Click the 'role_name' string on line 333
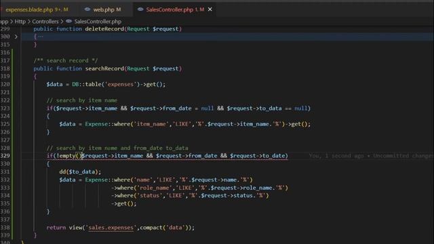 tap(155, 188)
